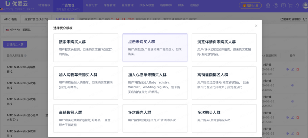Open the 监控管理 menu
Screen dimensions: 308x138
tap(128, 5)
